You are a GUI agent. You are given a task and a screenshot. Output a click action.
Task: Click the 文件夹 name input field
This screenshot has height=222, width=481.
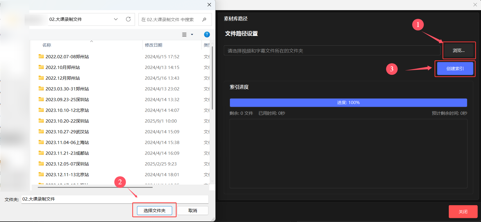(x=115, y=199)
